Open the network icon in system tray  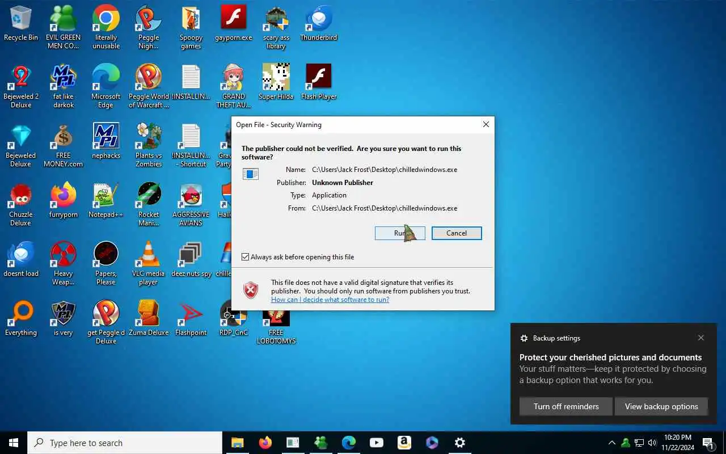click(x=639, y=443)
